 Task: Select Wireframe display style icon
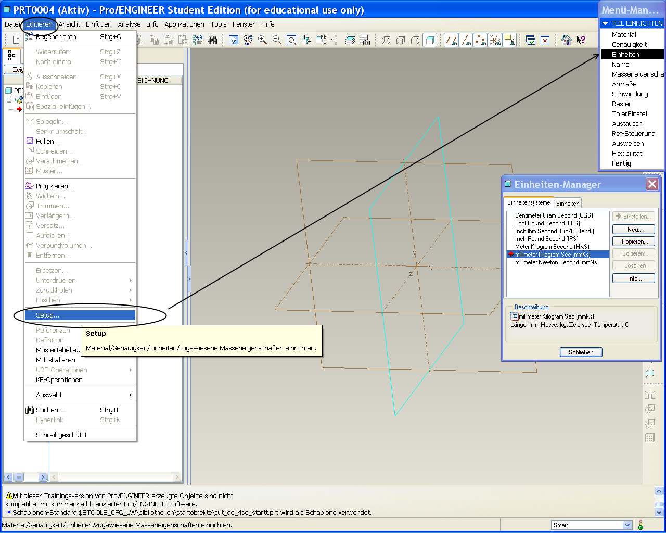point(386,40)
